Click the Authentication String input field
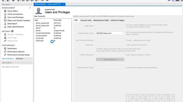 [110, 67]
